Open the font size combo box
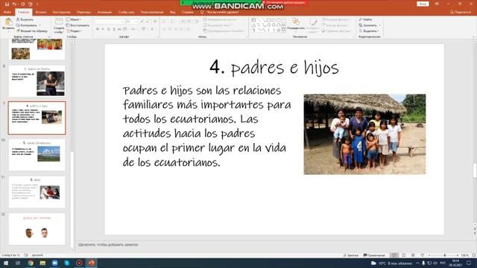 click(x=132, y=22)
